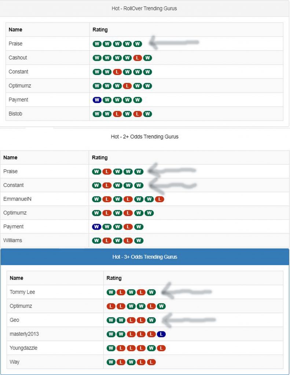Viewport: 290px width, 375px height.
Task: Click Name column header in RollOver table
Action: tap(15, 30)
